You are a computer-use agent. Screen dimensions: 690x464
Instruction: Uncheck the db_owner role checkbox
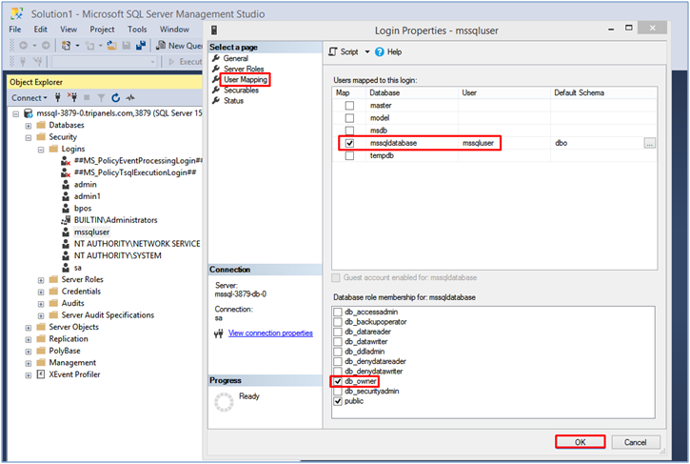338,381
